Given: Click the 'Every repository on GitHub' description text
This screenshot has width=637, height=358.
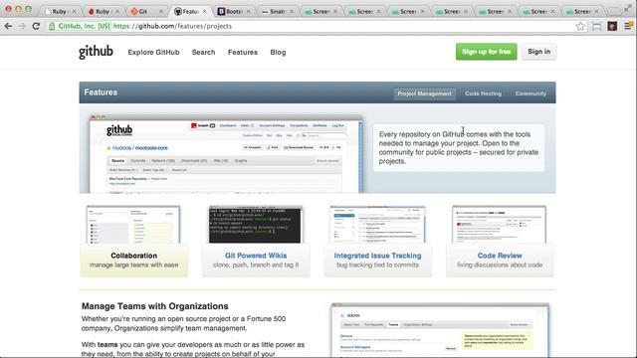Looking at the screenshot, I should 459,148.
